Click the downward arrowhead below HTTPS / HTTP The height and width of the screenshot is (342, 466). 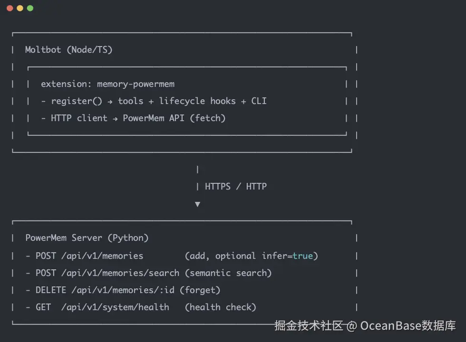click(197, 204)
